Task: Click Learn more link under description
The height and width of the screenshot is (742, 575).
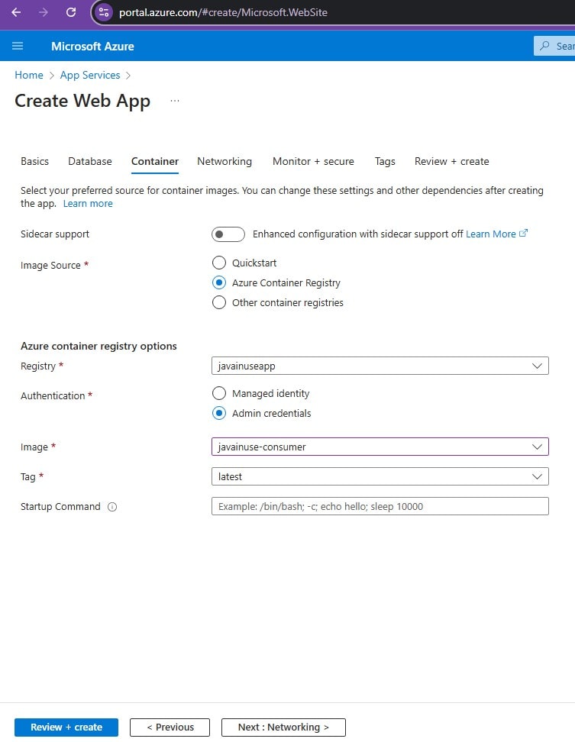Action: click(x=88, y=204)
